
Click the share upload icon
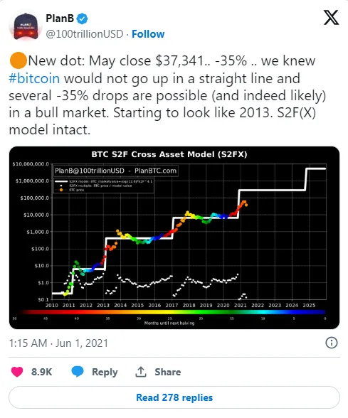pos(141,372)
